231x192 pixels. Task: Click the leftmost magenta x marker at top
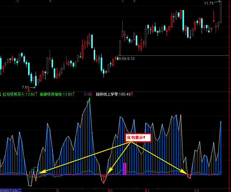pos(17,1)
